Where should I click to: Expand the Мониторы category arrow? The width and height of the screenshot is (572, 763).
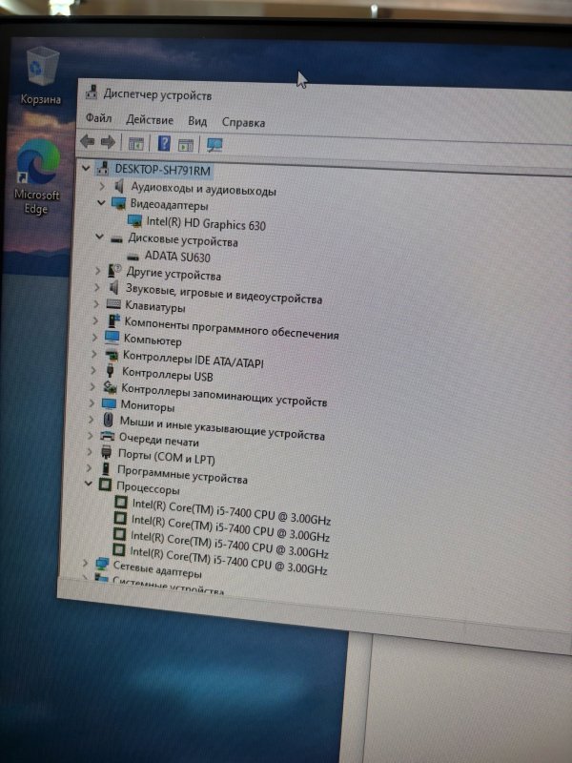[91, 402]
